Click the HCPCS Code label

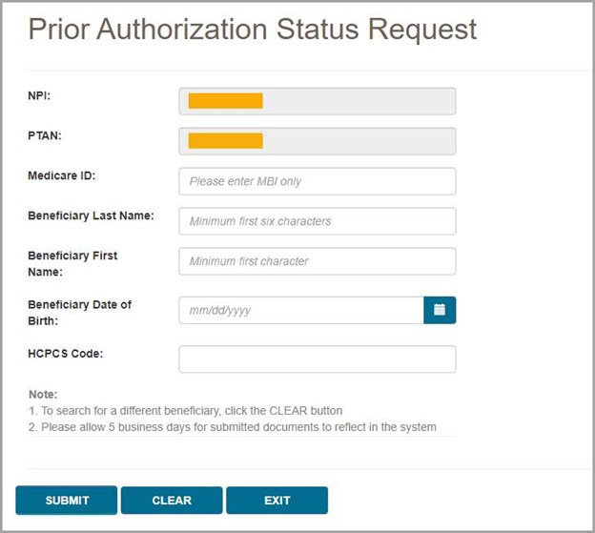[x=66, y=354]
